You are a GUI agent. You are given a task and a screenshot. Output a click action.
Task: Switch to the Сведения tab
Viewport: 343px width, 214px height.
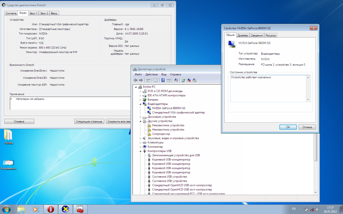coord(257,35)
